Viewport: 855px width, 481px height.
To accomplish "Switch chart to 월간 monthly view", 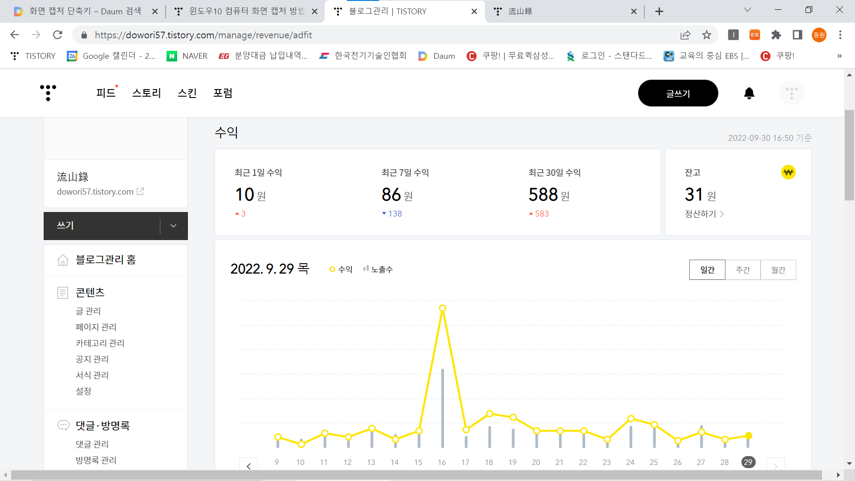I will tap(778, 270).
